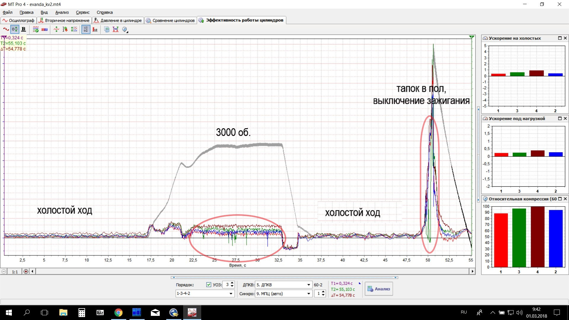Click the red waveform toolbar icon
Viewport: 569px width, 320px height.
click(6, 29)
